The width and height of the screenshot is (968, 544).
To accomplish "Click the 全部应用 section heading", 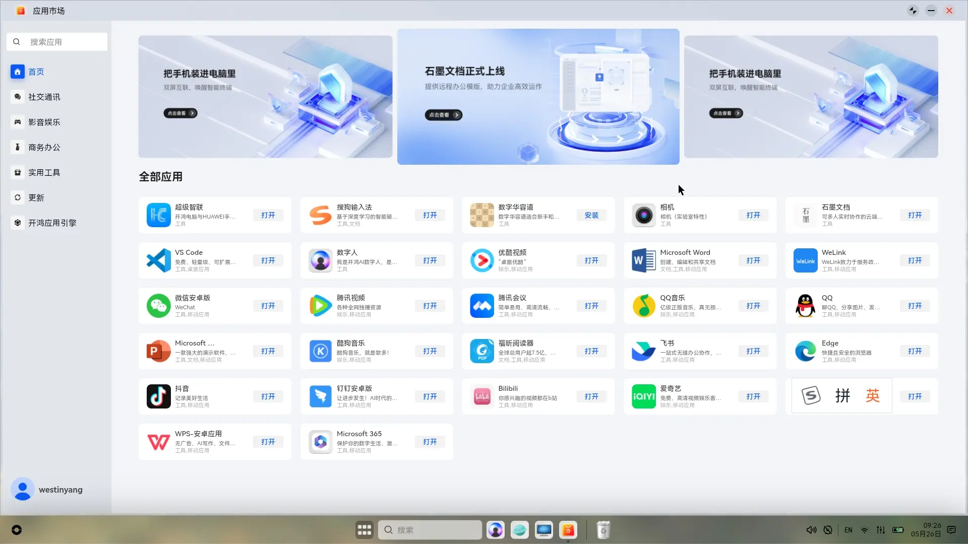I will (161, 177).
